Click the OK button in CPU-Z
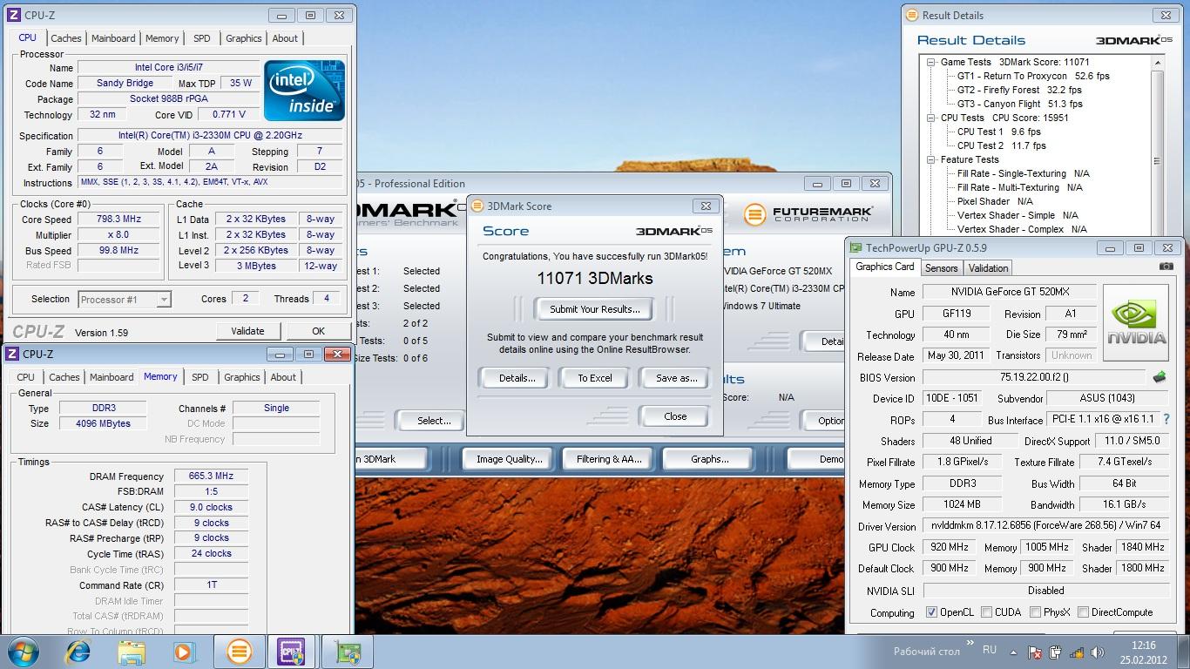 (x=319, y=331)
